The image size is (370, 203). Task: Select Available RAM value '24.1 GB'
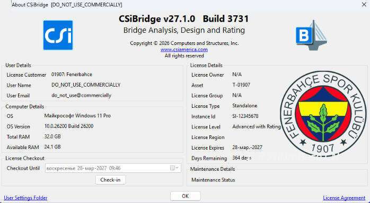pos(52,147)
